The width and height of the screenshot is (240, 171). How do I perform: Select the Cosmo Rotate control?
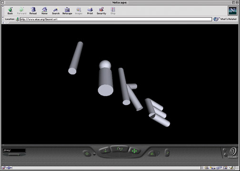click(120, 149)
